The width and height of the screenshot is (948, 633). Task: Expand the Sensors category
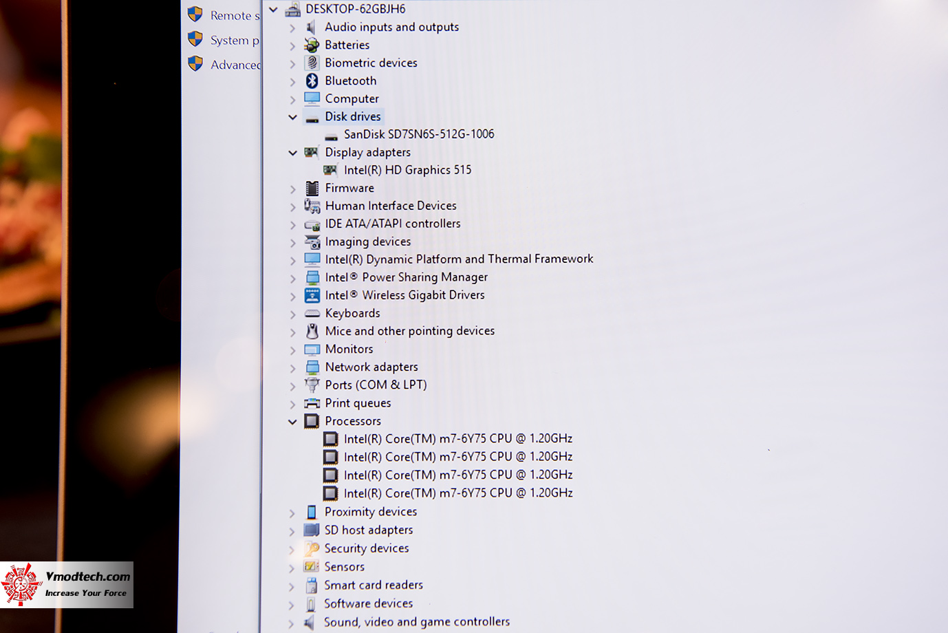(x=292, y=568)
